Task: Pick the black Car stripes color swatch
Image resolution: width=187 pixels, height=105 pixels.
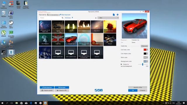Action: click(x=145, y=54)
